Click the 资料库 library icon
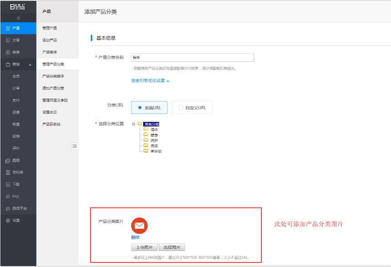This screenshot has width=391, height=267. click(x=8, y=172)
